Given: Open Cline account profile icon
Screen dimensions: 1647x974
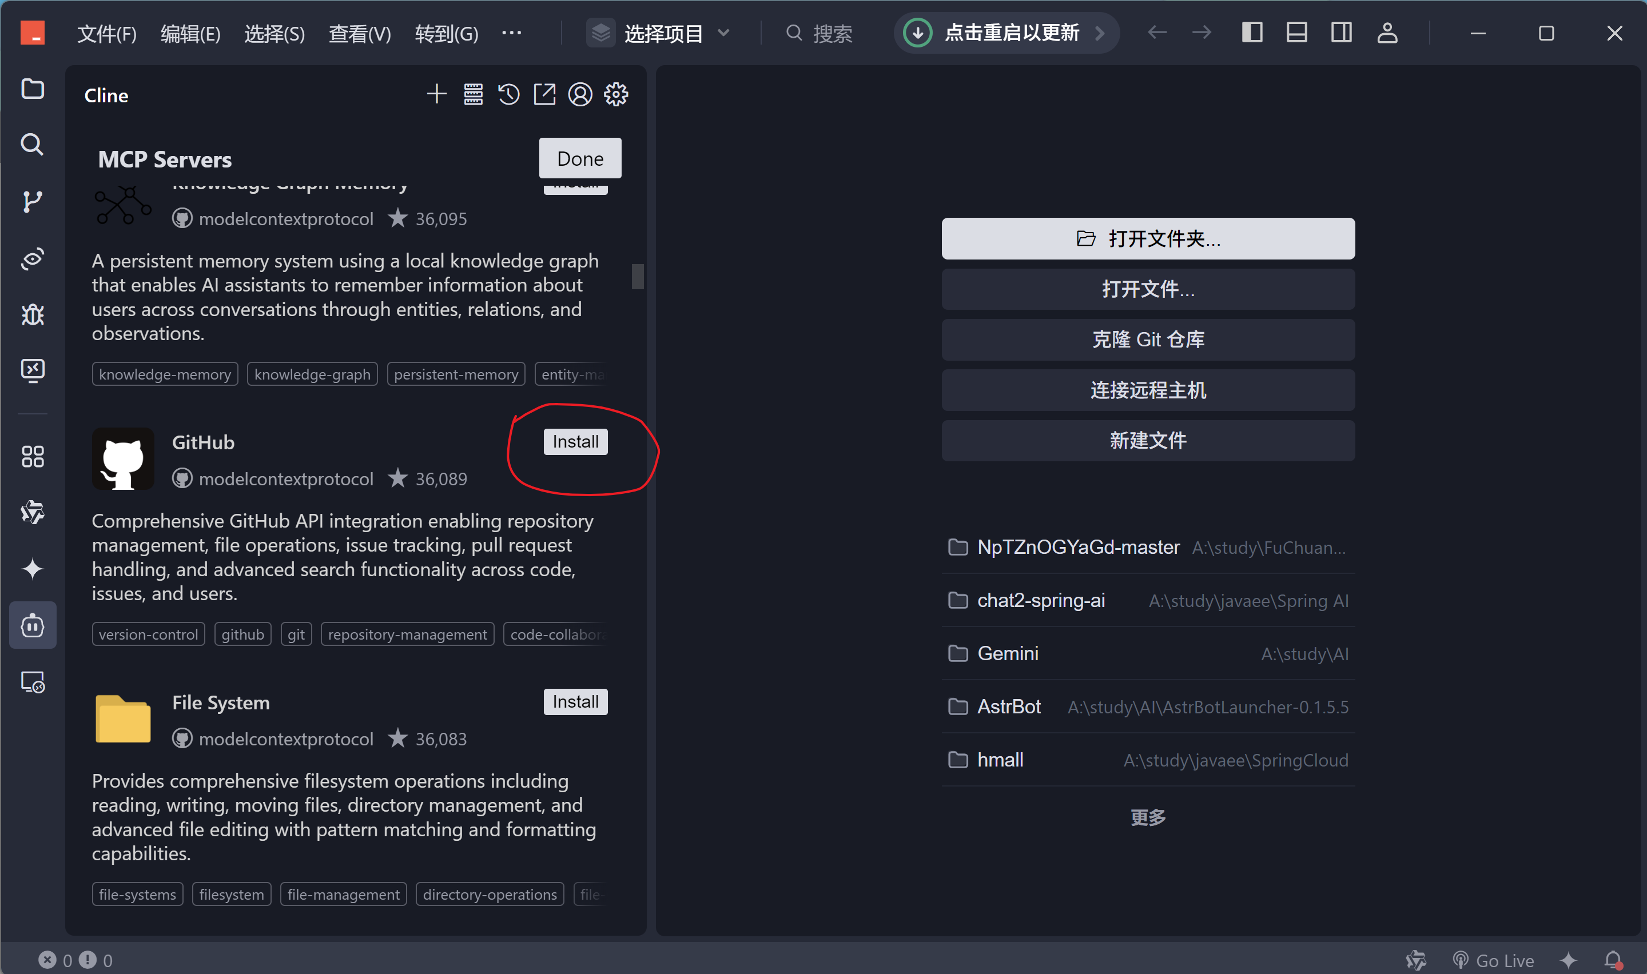Looking at the screenshot, I should click(580, 94).
